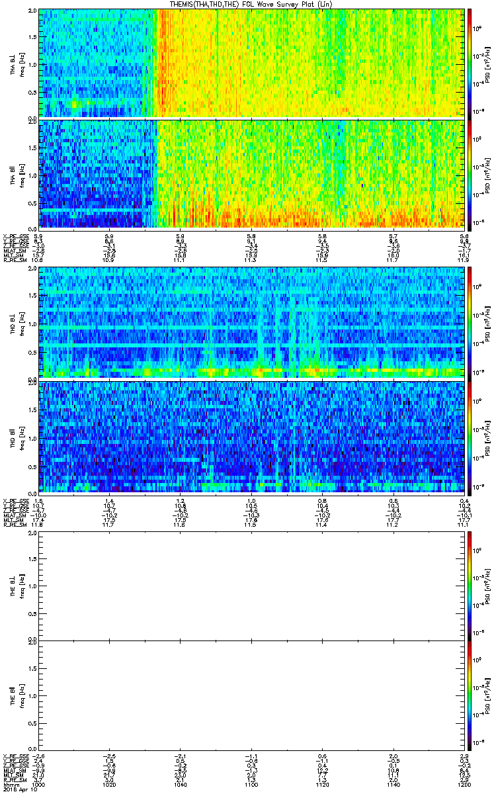Click the Z_RE_GSE label under the THE panels

click(15, 765)
